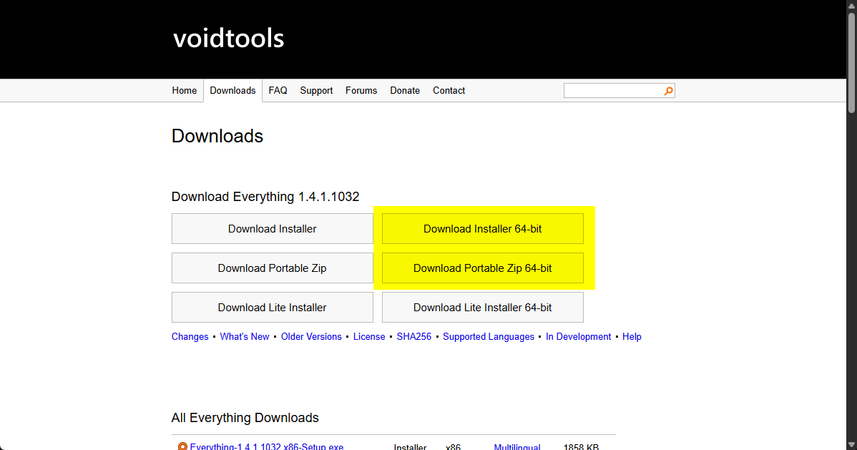Click the voidtools logo in header
The image size is (857, 450).
point(228,38)
